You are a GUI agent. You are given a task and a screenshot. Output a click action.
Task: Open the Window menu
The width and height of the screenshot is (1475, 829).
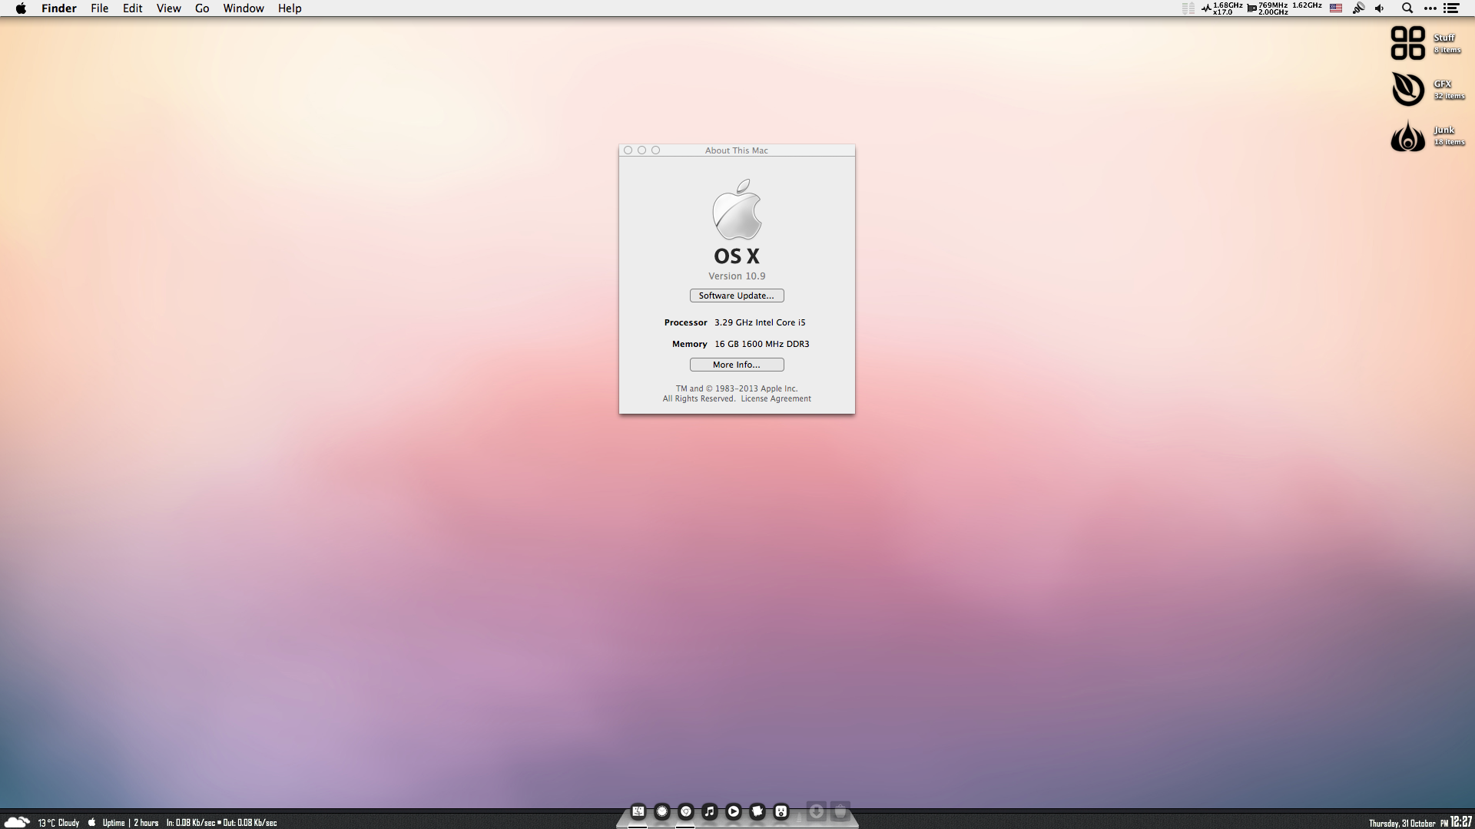point(244,8)
